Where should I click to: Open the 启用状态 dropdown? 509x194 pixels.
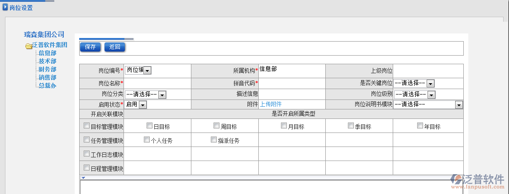143,104
